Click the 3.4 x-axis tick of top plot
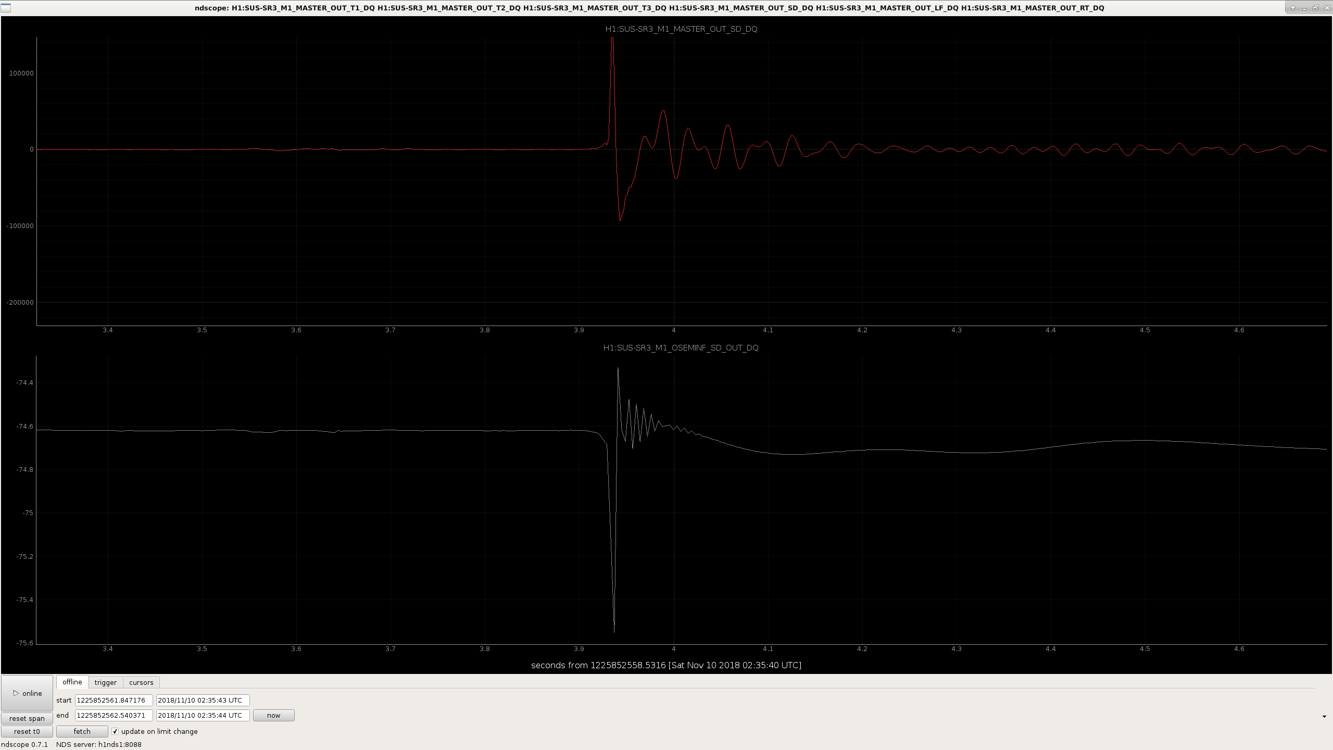 pyautogui.click(x=107, y=330)
